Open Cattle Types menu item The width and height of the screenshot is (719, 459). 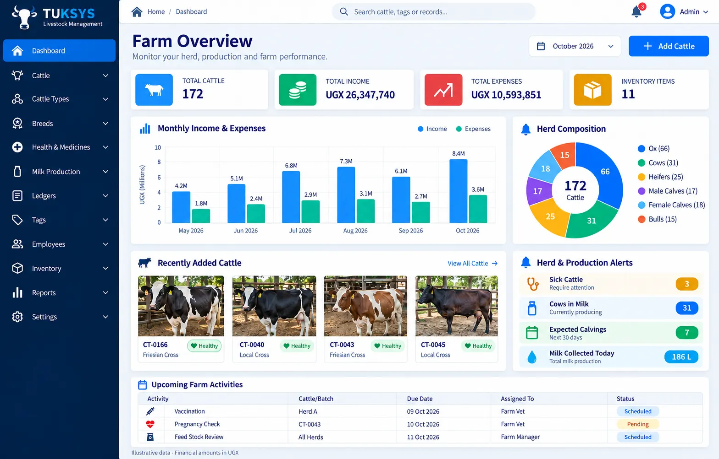tap(59, 99)
